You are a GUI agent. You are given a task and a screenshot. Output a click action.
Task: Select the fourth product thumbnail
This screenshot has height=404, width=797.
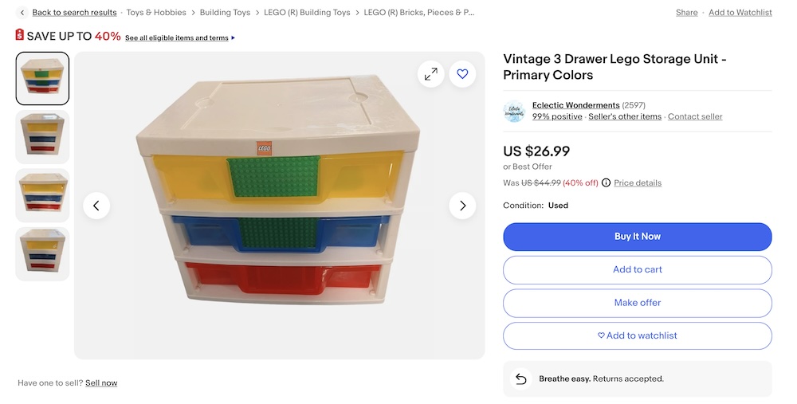(43, 253)
